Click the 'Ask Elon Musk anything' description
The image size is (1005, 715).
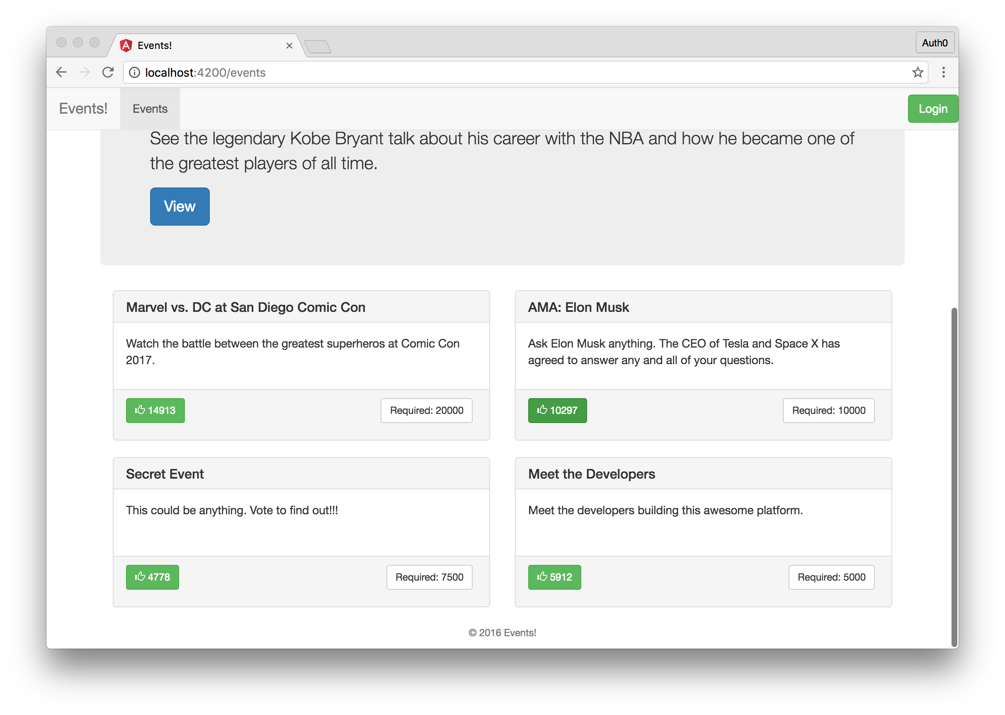coord(684,351)
